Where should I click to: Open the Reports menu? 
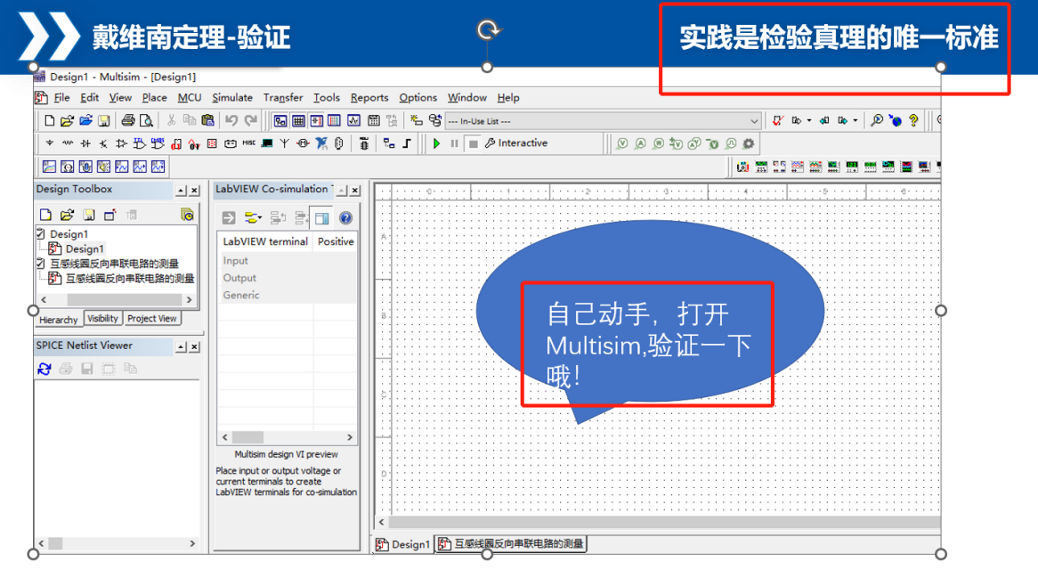pos(369,97)
